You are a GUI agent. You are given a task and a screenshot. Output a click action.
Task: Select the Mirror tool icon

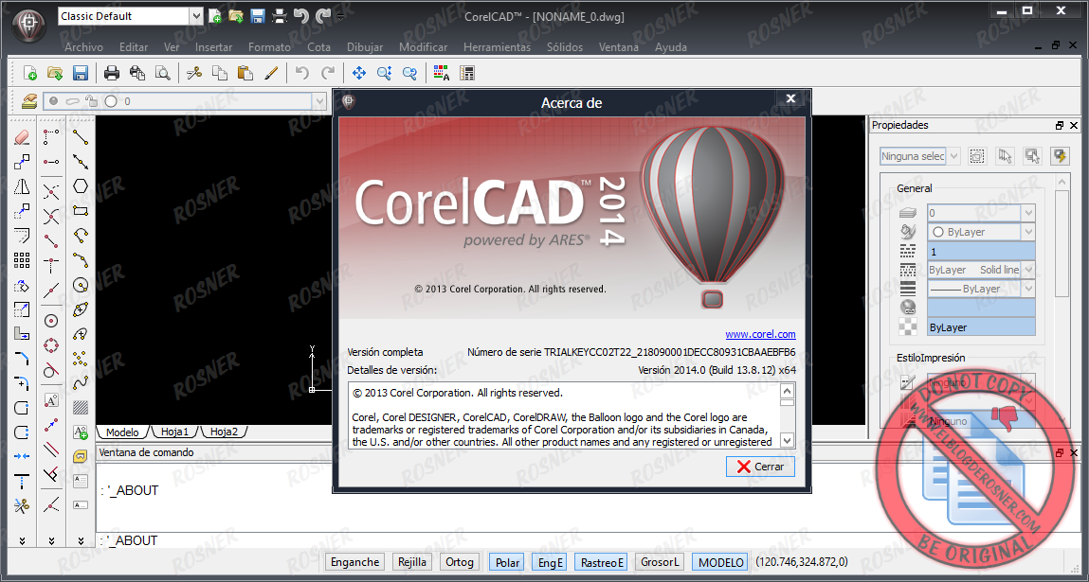click(22, 186)
